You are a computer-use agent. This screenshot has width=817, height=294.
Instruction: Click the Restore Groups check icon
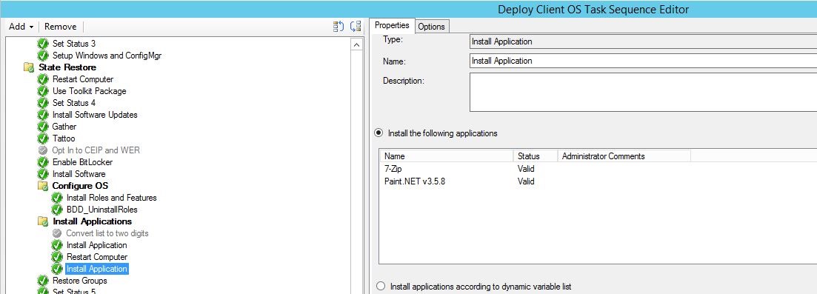coord(43,281)
